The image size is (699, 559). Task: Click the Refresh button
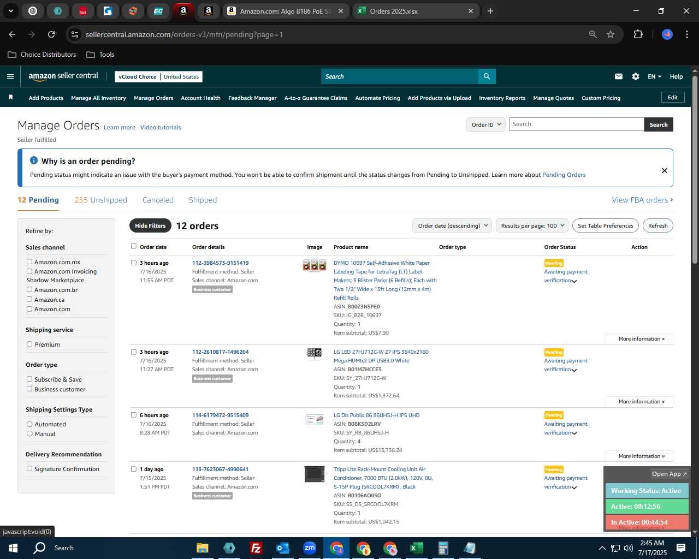coord(658,225)
